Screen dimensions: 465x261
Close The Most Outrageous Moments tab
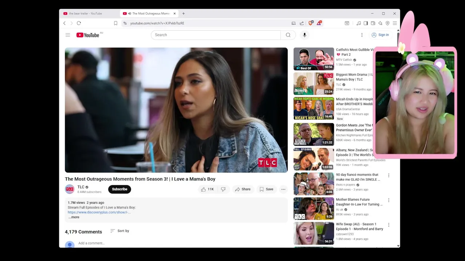174,13
